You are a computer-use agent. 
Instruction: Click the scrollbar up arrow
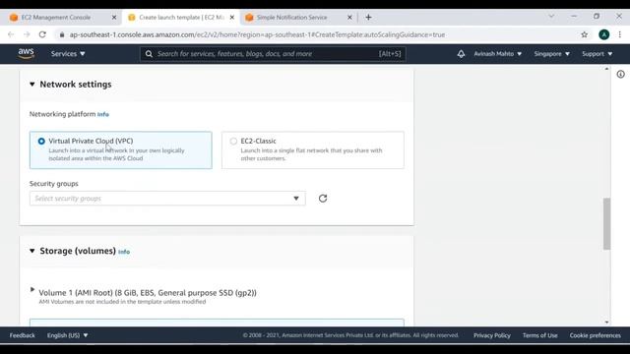pos(606,69)
